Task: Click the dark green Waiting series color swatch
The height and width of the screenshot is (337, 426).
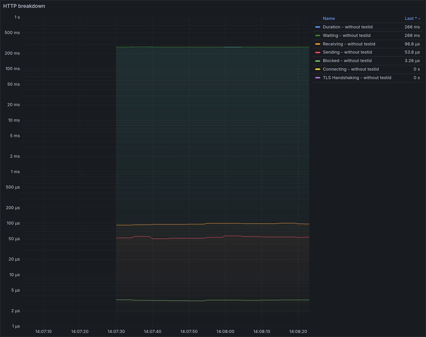Action: click(318, 35)
